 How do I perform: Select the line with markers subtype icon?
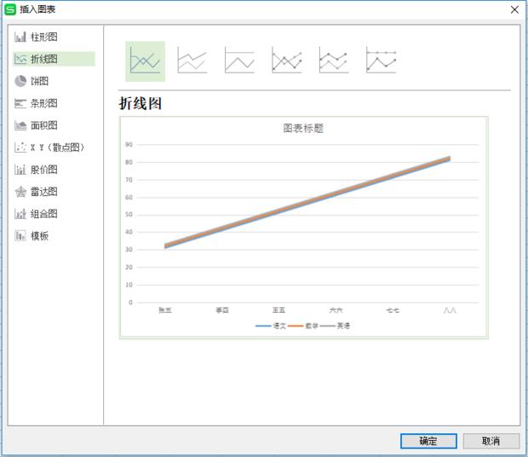click(x=286, y=61)
